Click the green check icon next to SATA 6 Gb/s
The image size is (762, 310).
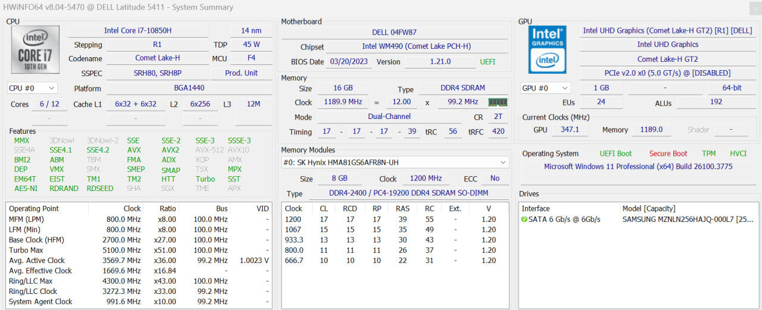coord(524,220)
